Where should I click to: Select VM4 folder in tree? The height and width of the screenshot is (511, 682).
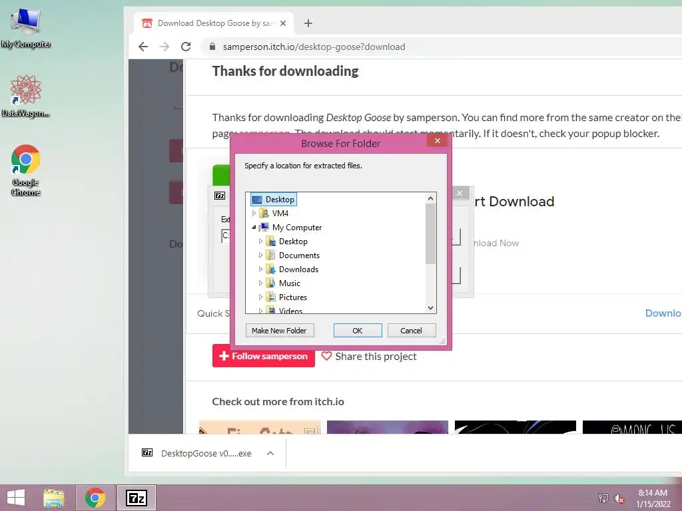tap(280, 214)
